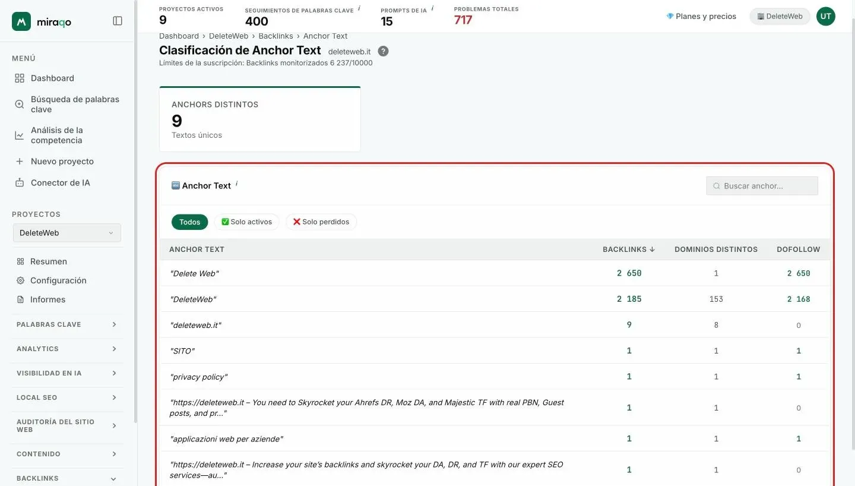Click the "applicazioni web per aziende" anchor
The image size is (855, 486).
pos(226,439)
